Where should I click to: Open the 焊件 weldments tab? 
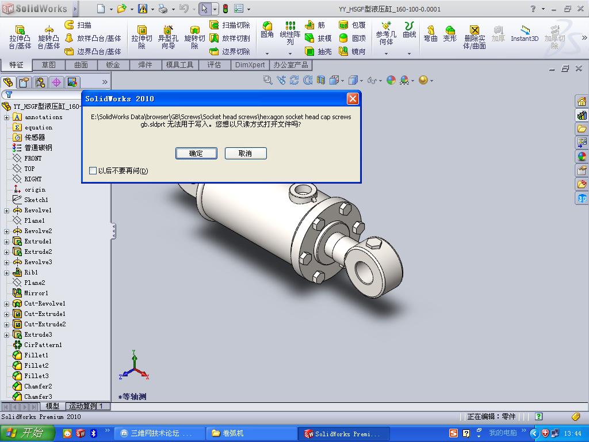(x=145, y=65)
